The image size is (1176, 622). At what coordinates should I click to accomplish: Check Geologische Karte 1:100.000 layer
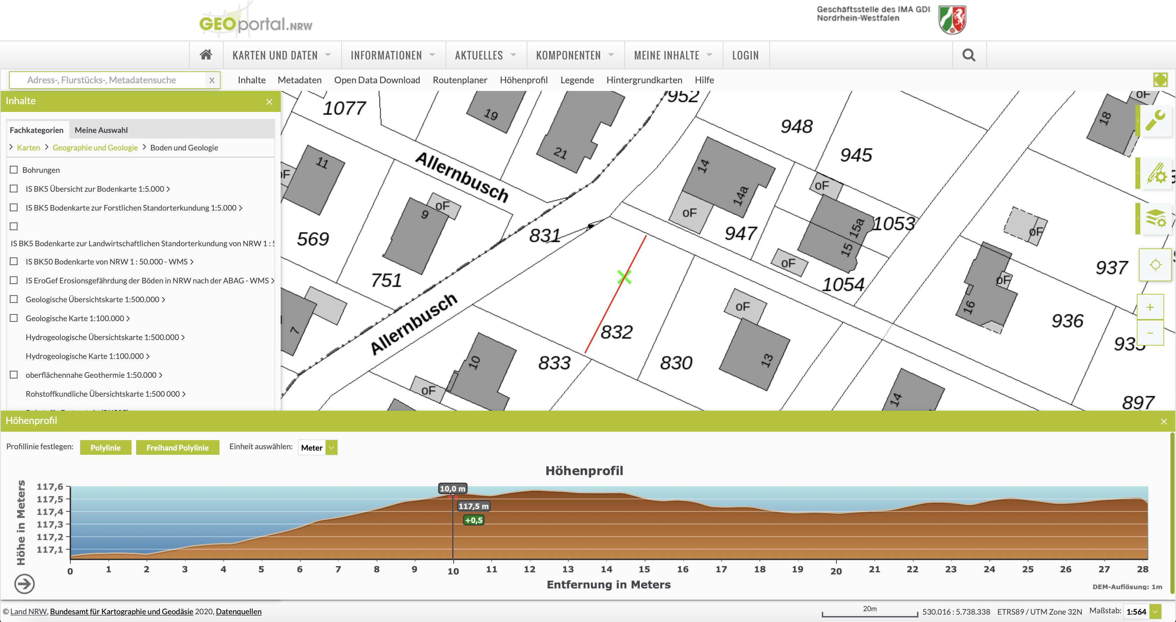pyautogui.click(x=14, y=318)
